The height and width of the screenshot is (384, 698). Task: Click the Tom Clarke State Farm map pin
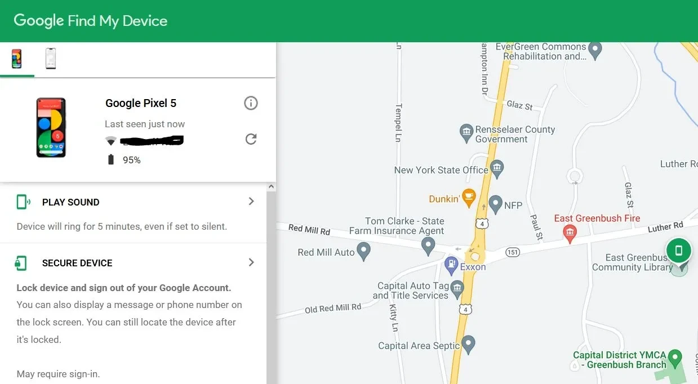428,245
